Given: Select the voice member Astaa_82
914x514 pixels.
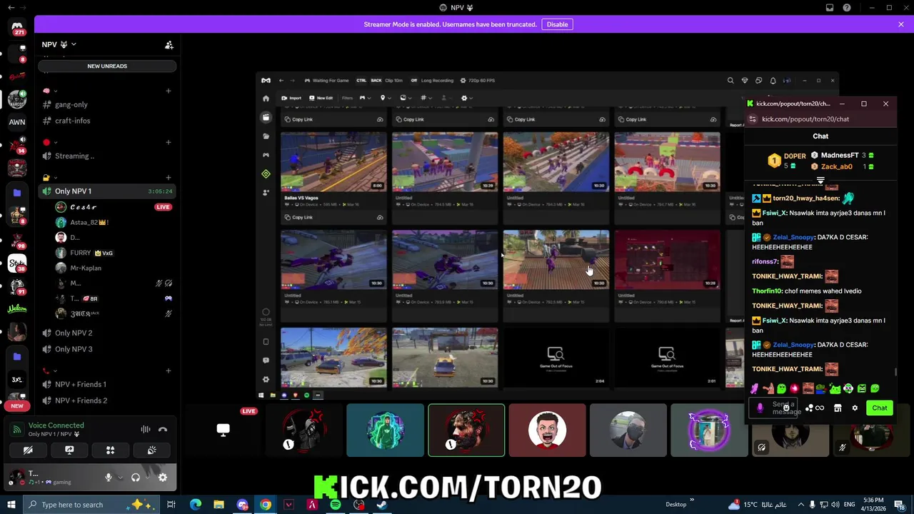Looking at the screenshot, I should [x=89, y=222].
